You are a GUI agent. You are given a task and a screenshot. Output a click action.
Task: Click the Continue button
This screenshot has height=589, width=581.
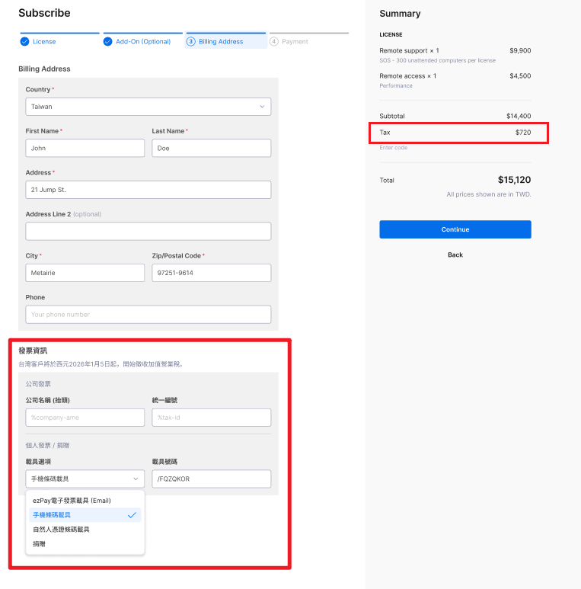[455, 229]
